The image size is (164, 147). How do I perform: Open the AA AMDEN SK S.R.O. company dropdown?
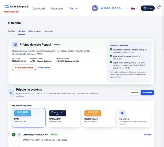tap(114, 8)
